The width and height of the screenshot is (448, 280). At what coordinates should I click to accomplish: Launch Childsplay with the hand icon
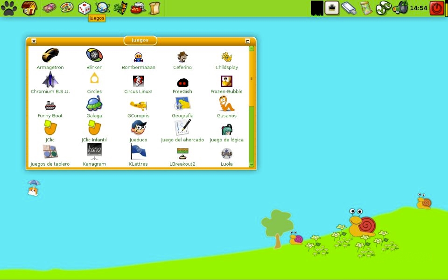point(227,57)
